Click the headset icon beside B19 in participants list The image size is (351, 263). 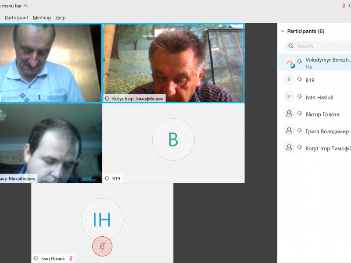coord(299,80)
